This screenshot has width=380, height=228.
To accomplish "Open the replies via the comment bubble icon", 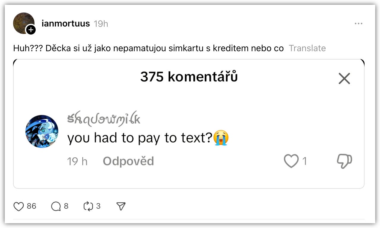I will tap(56, 206).
